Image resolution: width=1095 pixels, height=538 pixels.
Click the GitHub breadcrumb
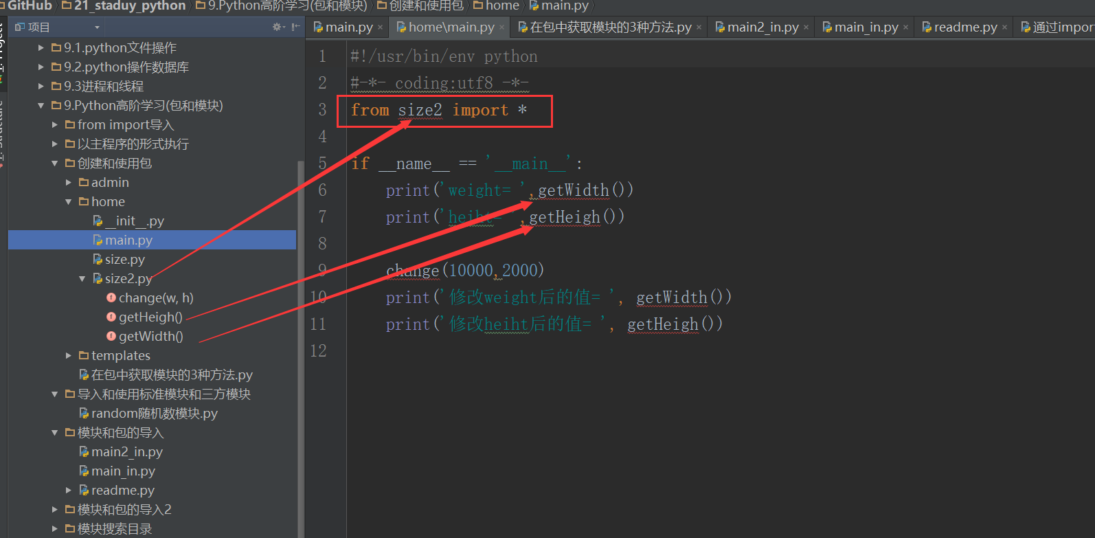pyautogui.click(x=30, y=5)
